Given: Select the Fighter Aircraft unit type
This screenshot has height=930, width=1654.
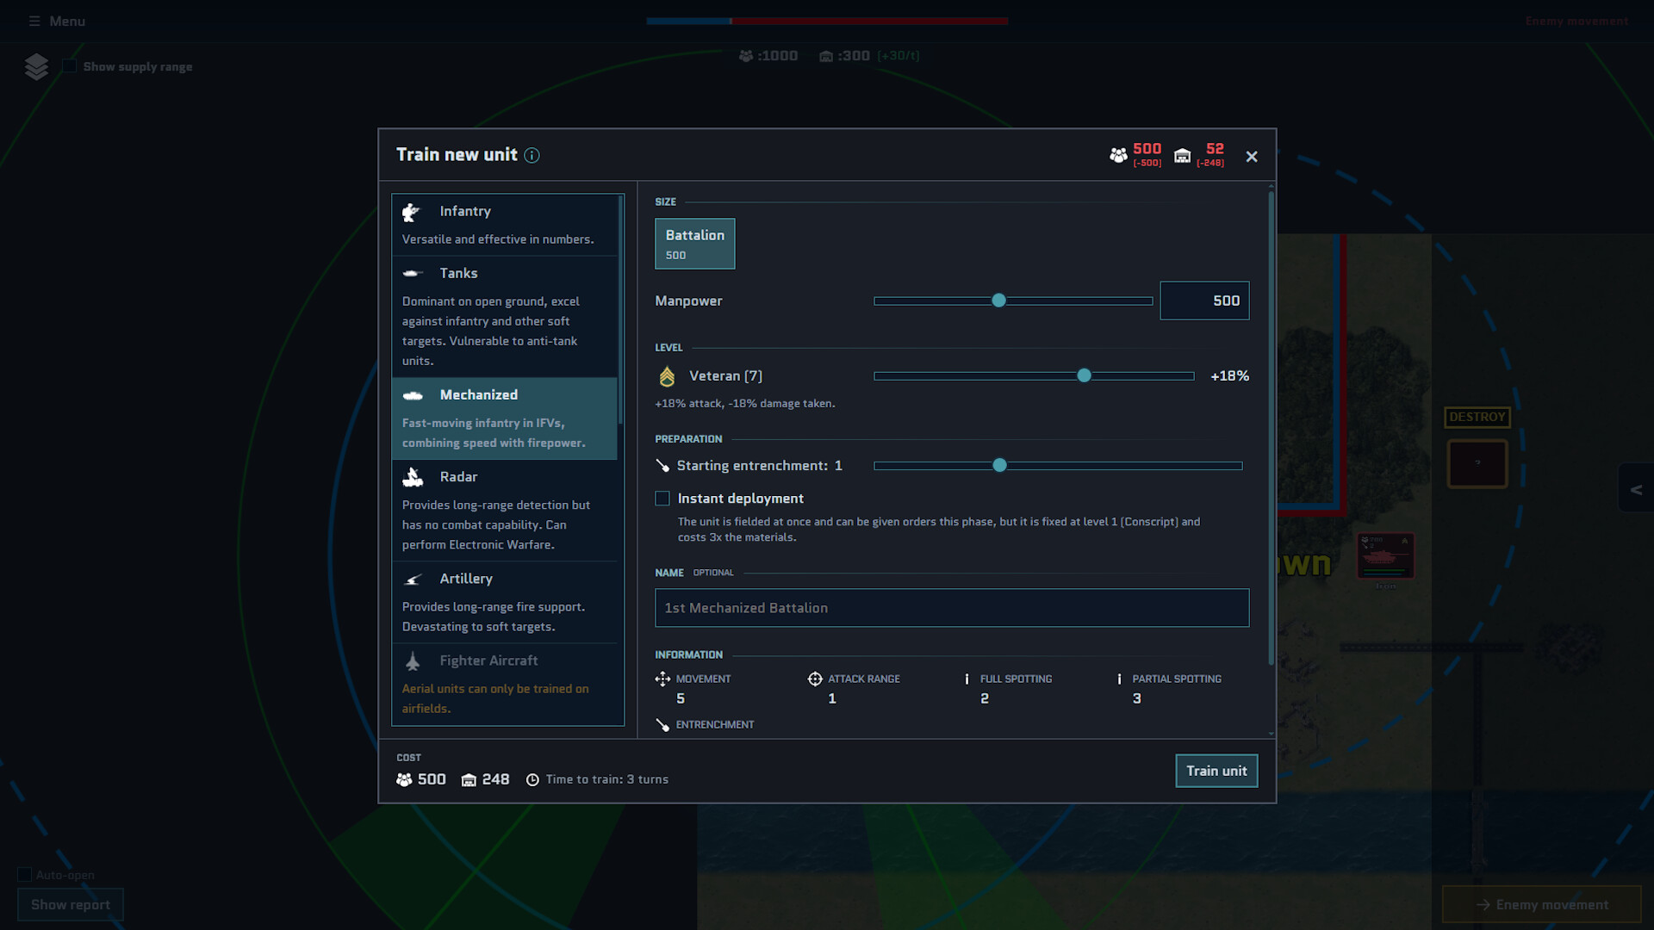Looking at the screenshot, I should pos(505,685).
